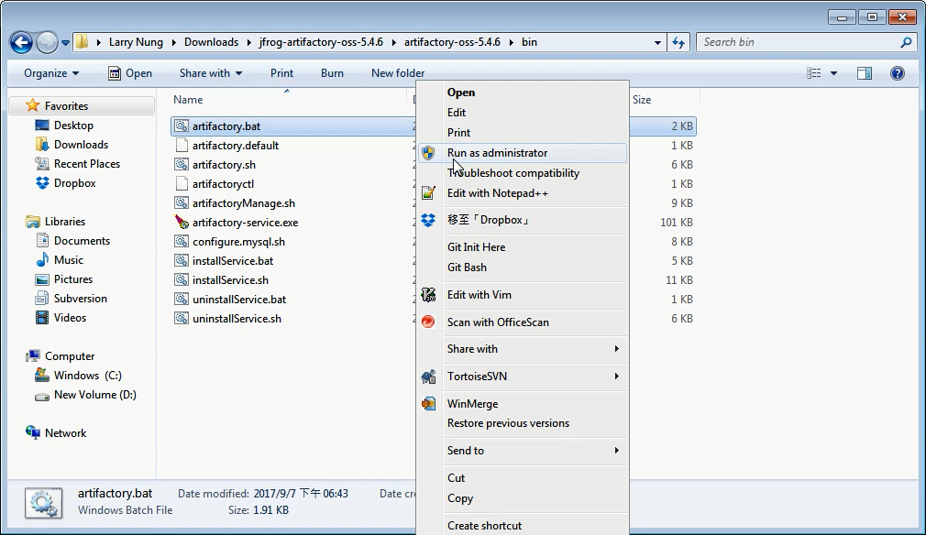The image size is (926, 535).
Task: Click the Downloads breadcrumb in address bar
Action: [212, 42]
